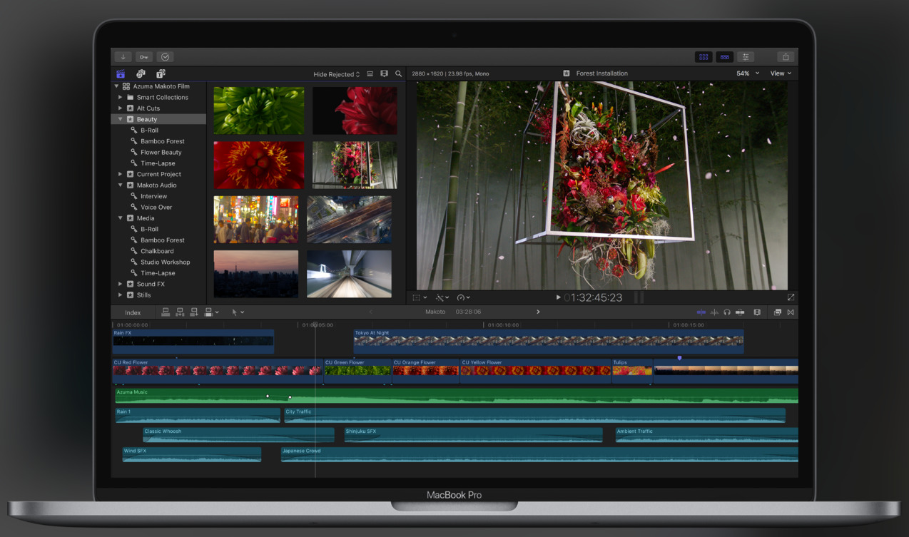The image size is (909, 537).
Task: Click the Append clip to storyline icon
Action: (194, 312)
